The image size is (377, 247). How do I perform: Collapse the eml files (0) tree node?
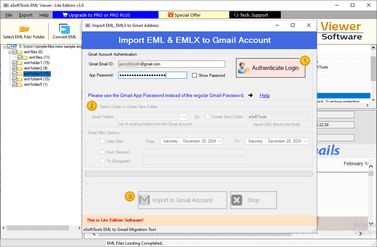point(10,52)
